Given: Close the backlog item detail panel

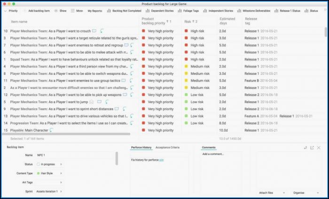Looking at the screenshot, I should tap(319, 148).
